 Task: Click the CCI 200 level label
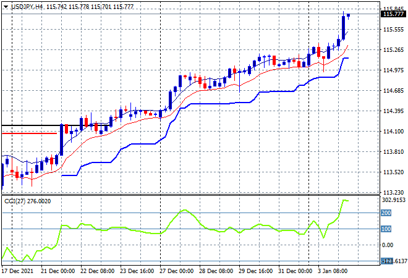click(x=386, y=213)
